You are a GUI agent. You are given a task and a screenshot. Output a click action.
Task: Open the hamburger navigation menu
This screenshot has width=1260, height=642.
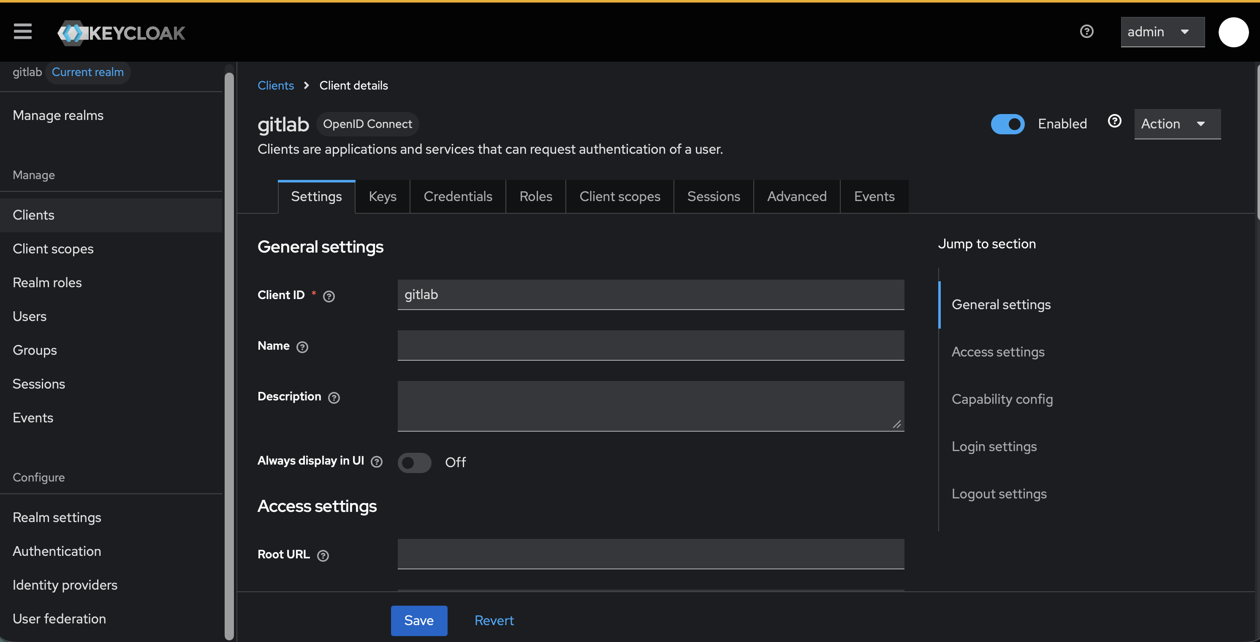click(22, 32)
